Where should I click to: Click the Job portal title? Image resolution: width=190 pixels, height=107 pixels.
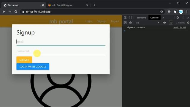coord(61,21)
